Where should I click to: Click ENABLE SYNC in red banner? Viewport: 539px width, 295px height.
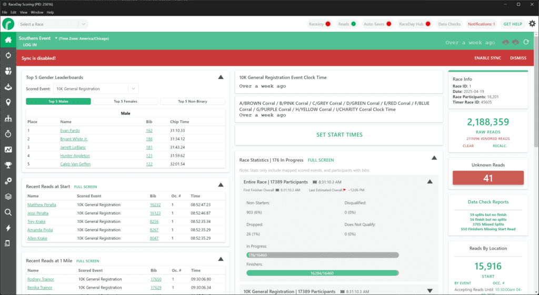(487, 58)
